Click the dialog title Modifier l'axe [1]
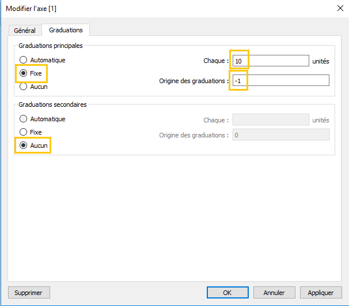Image resolution: width=349 pixels, height=306 pixels. (31, 9)
